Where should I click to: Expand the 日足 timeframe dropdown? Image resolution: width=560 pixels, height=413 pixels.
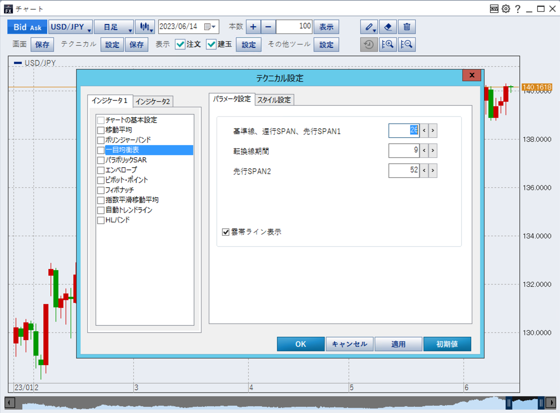(x=114, y=27)
